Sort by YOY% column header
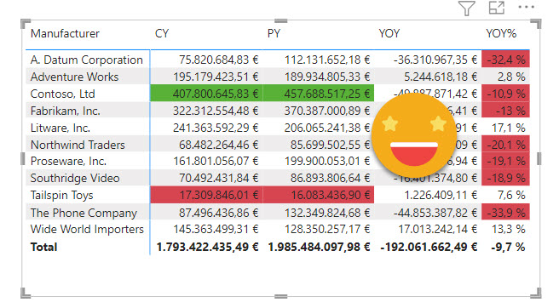559x308 pixels. pos(501,33)
